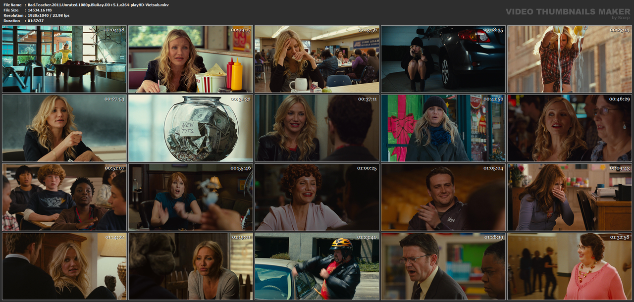Select the hallway thumbnail at 01:32:58

point(570,266)
